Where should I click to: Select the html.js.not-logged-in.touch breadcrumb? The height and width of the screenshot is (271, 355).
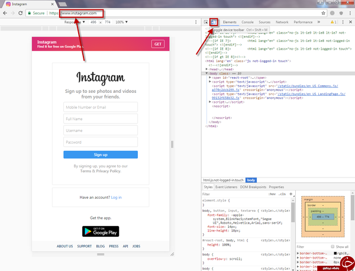(223, 180)
